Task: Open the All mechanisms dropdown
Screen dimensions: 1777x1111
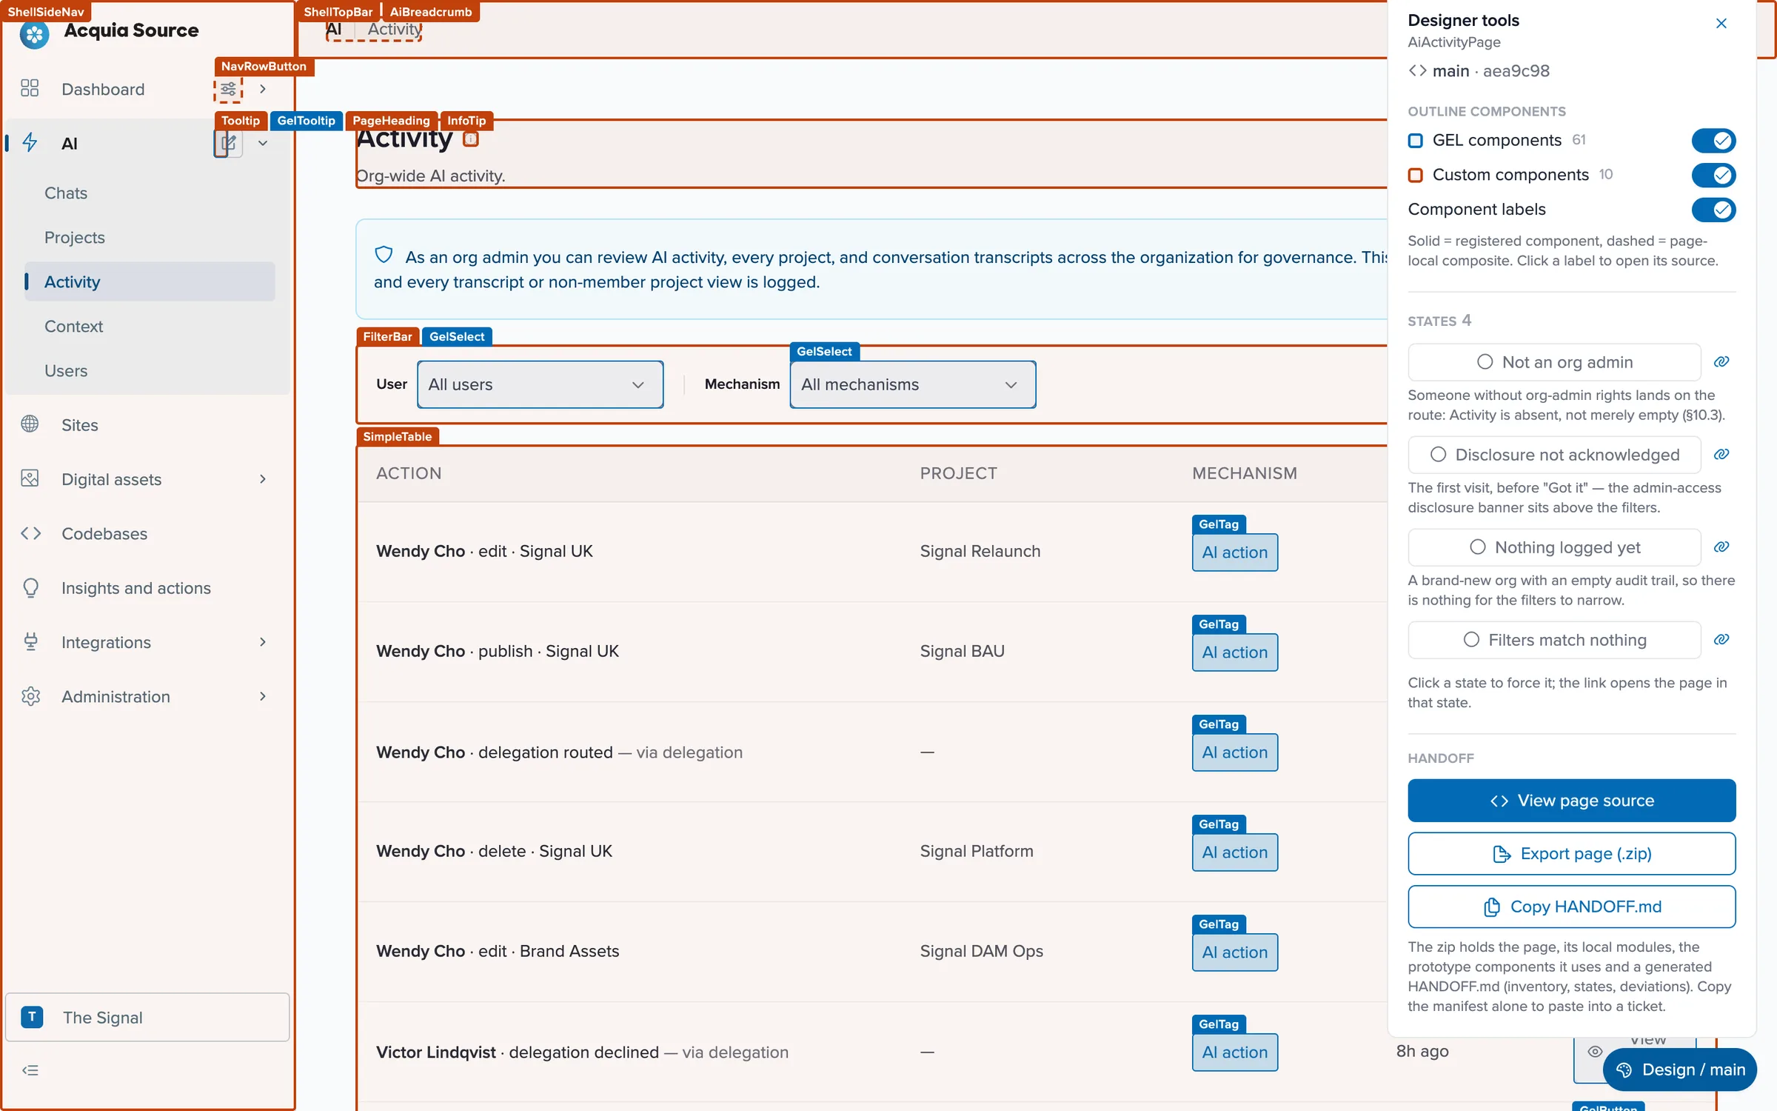Action: pos(912,384)
